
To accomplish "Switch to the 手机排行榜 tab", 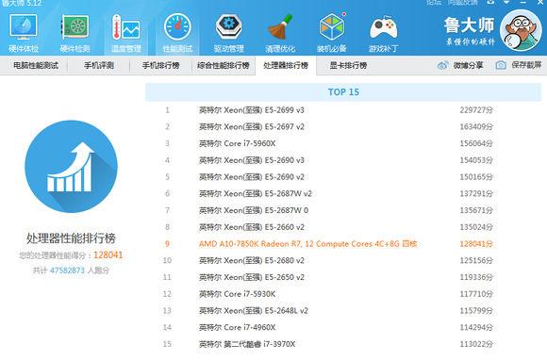I will pyautogui.click(x=161, y=65).
